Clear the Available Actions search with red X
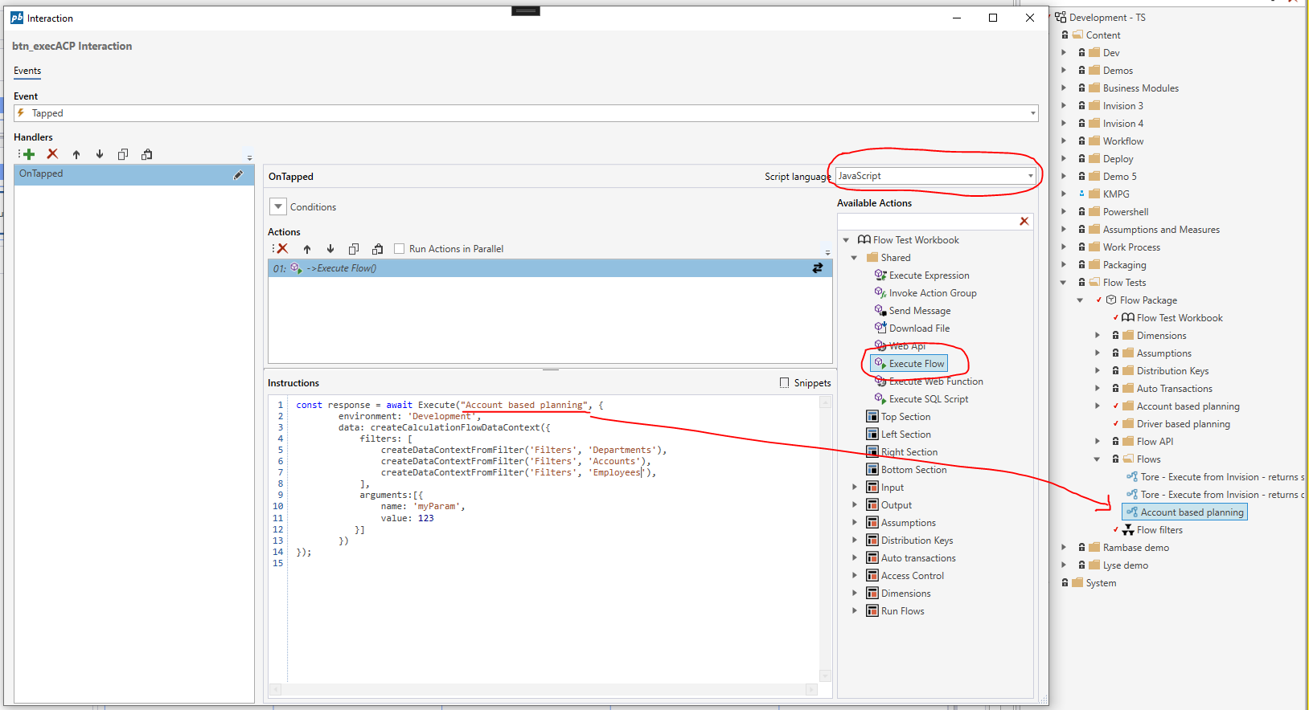 [1024, 222]
